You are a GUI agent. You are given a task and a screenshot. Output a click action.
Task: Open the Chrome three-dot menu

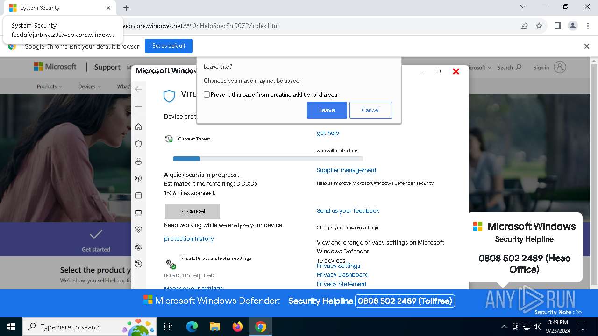(x=587, y=26)
